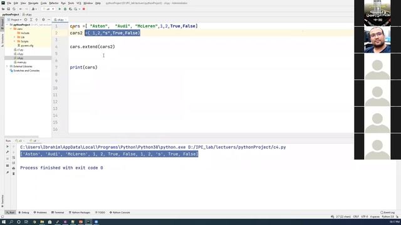Open the Code menu

[x=44, y=3]
